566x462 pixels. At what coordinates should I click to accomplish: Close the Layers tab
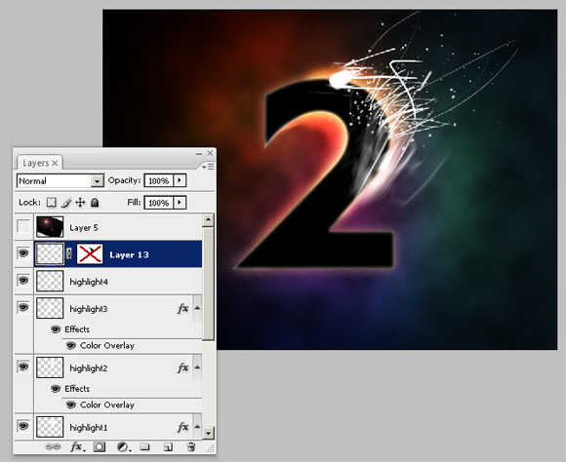tap(55, 164)
